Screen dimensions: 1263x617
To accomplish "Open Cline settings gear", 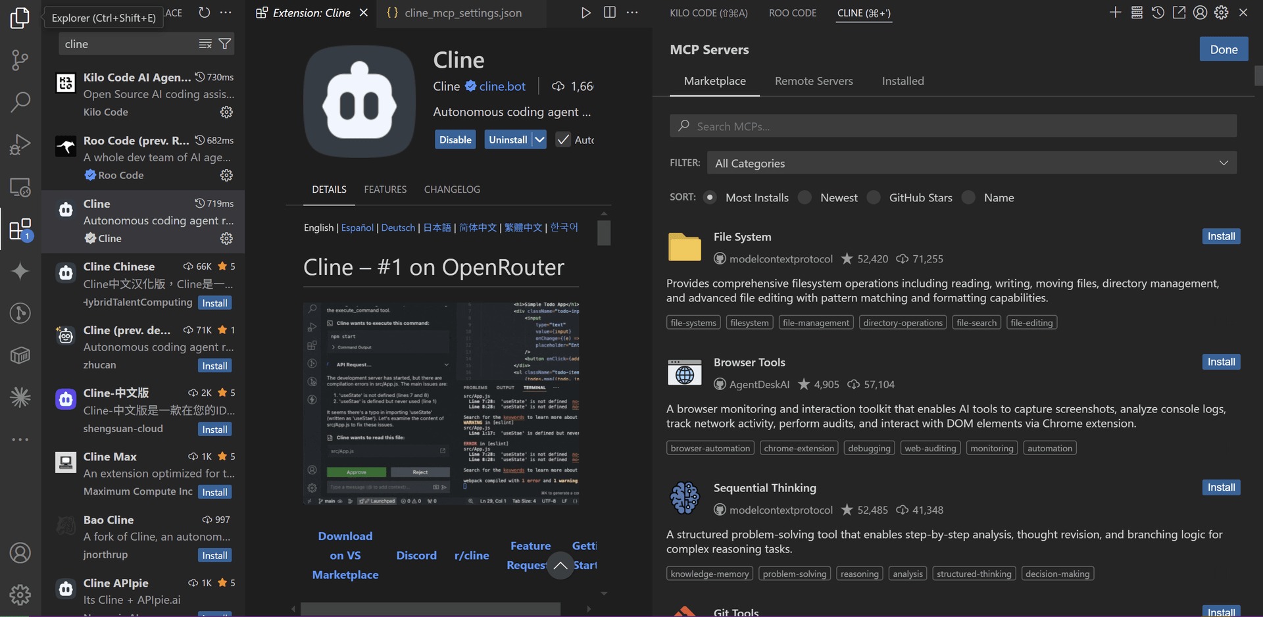I will [1222, 12].
